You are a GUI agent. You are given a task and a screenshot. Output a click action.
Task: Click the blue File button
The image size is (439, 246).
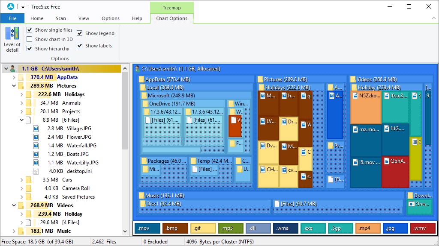(12, 18)
